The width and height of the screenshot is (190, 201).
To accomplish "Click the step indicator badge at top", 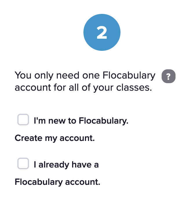I will click(x=102, y=33).
